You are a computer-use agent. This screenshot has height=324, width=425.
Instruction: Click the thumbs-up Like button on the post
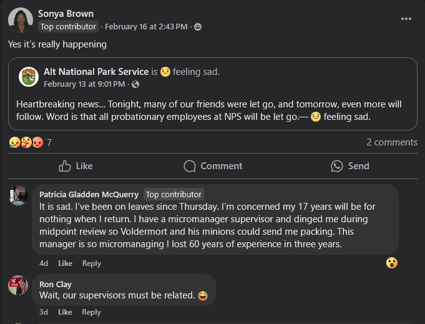[76, 166]
